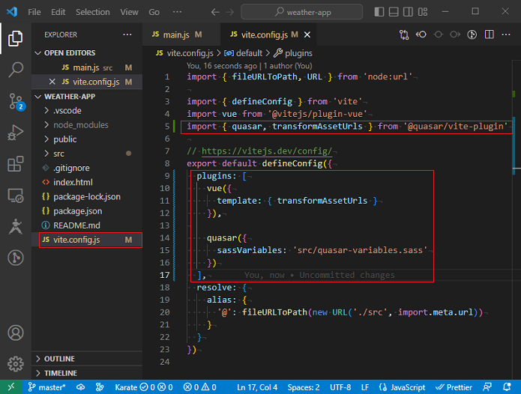Close the vite.config.js tab
Viewport: 521px width, 394px height.
point(307,34)
